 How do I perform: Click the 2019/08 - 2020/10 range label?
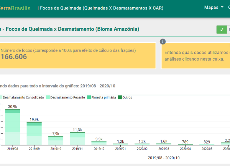point(164,158)
